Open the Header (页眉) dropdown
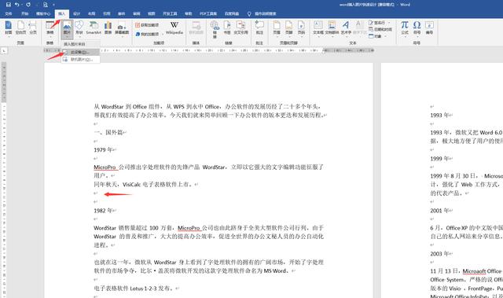This screenshot has height=298, width=503. tap(277, 28)
